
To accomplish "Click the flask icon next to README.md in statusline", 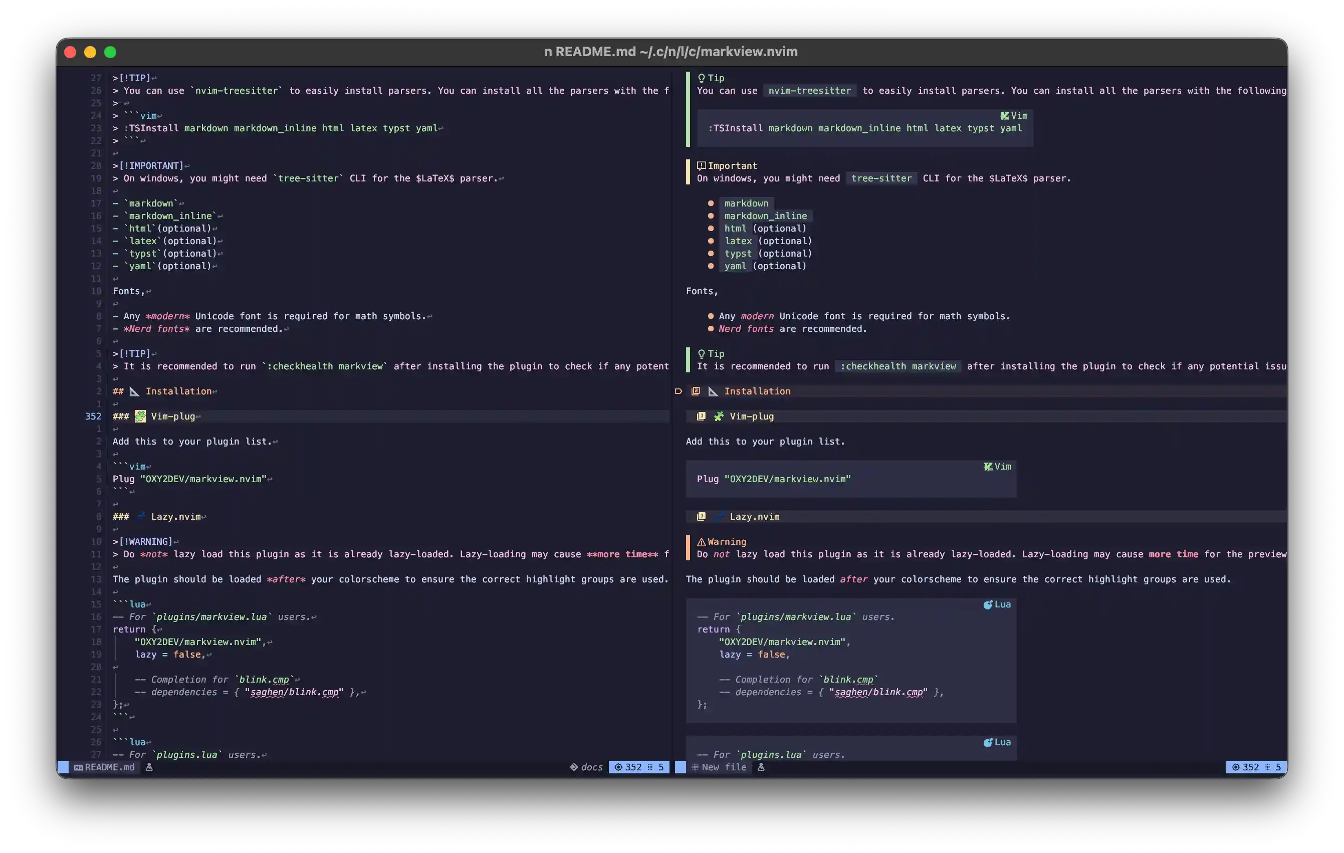I will [149, 768].
